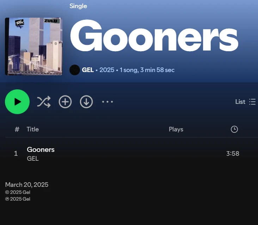This screenshot has height=225, width=258.
Task: Click the large Gooners heading
Action: [154, 35]
